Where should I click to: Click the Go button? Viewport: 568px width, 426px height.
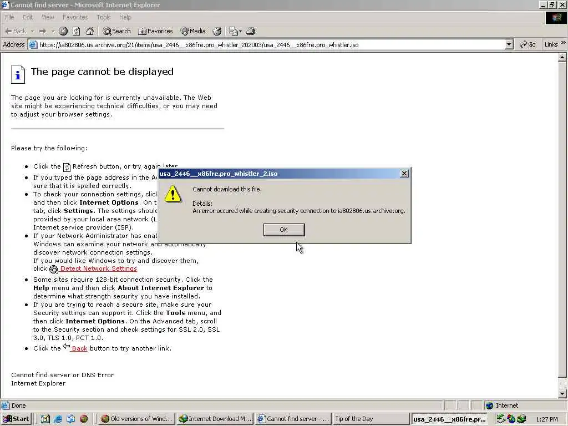[x=528, y=44]
